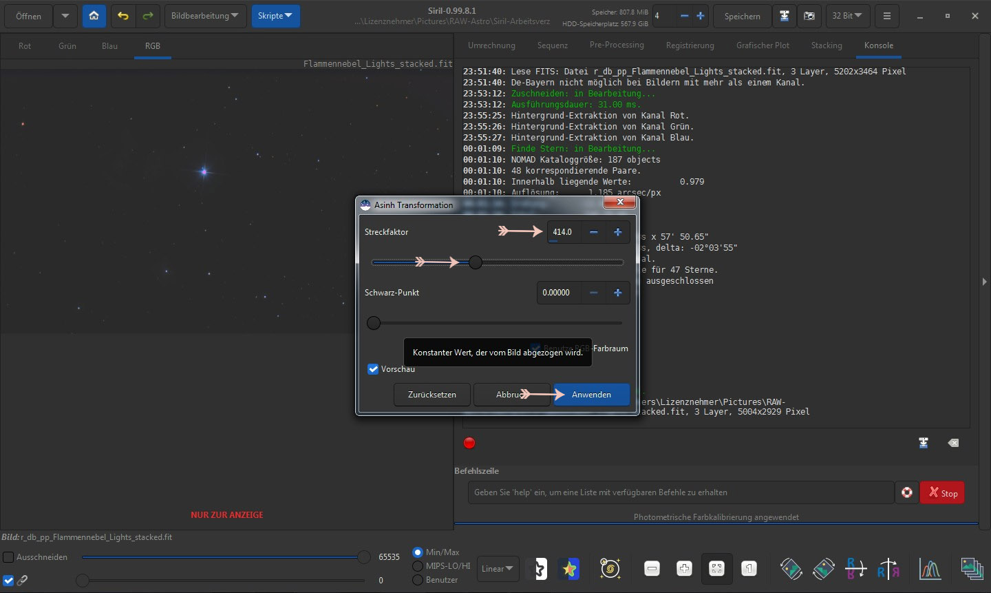This screenshot has width=991, height=593.
Task: Open the histogram display icon
Action: [x=930, y=569]
